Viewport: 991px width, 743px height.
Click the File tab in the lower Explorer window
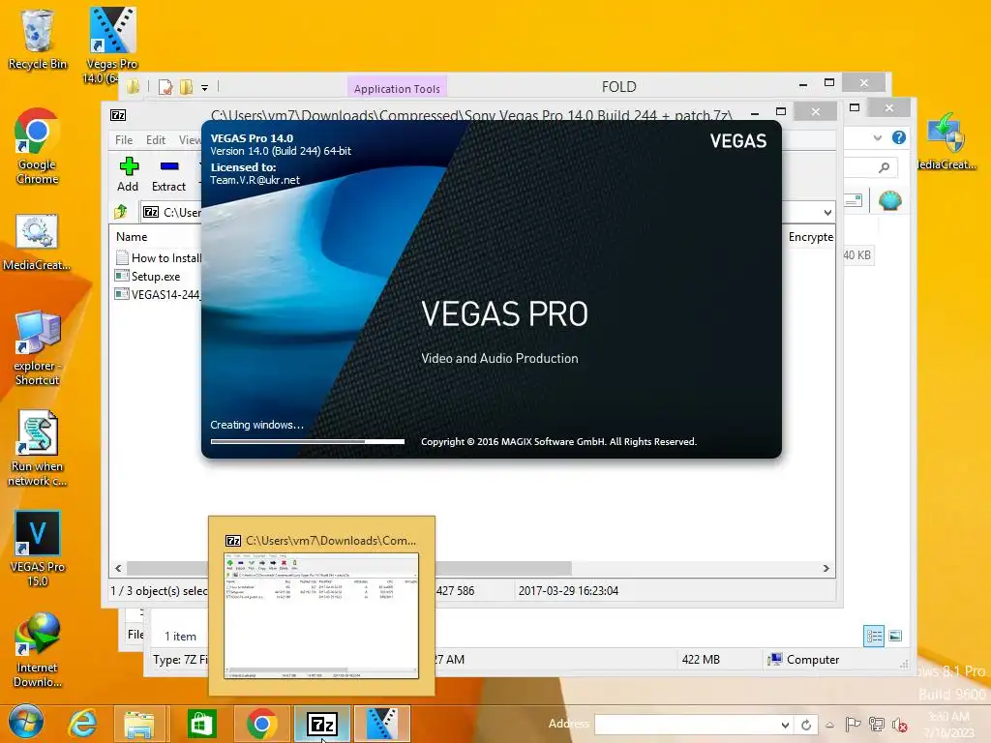pyautogui.click(x=135, y=634)
